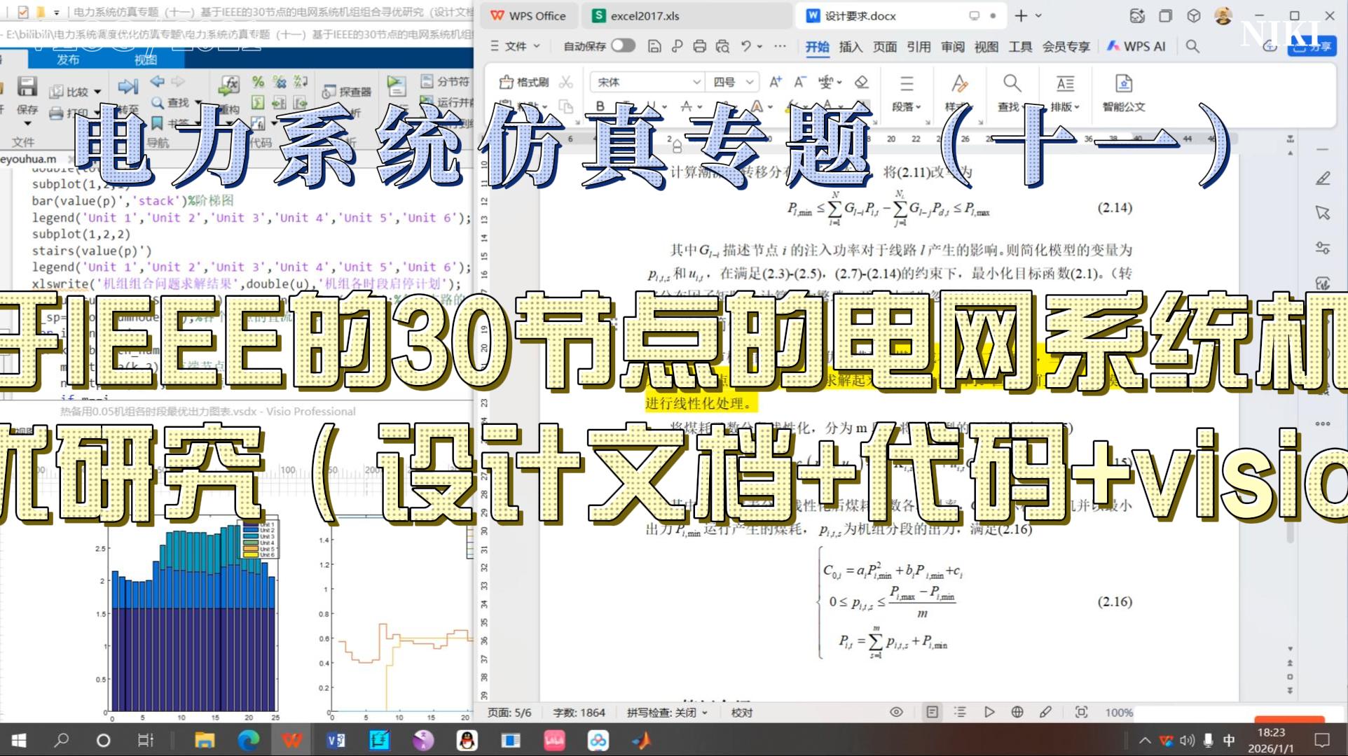Click the WPS AI button
1348x756 pixels.
(x=1136, y=46)
